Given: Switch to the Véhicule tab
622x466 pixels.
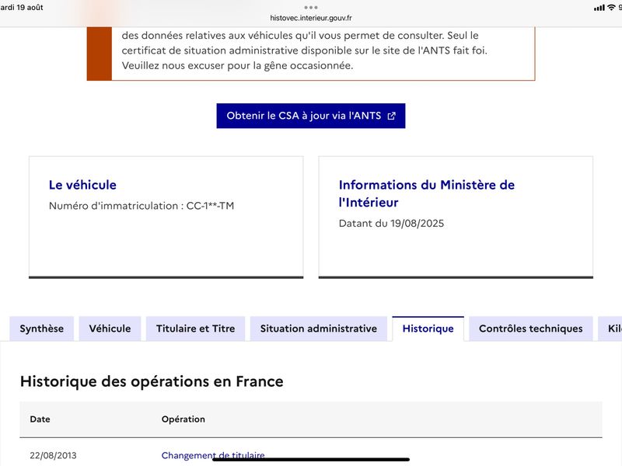Looking at the screenshot, I should pos(110,329).
